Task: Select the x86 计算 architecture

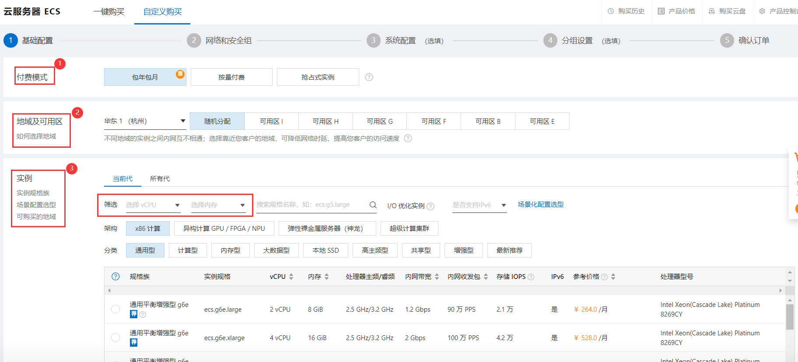Action: tap(148, 228)
